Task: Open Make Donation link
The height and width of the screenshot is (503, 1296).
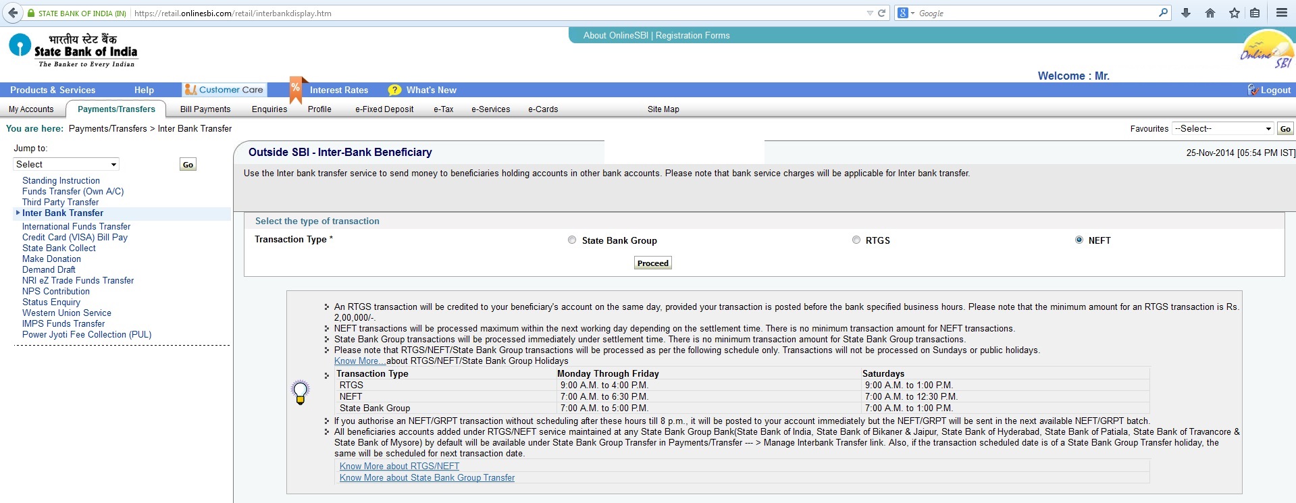Action: click(x=51, y=259)
